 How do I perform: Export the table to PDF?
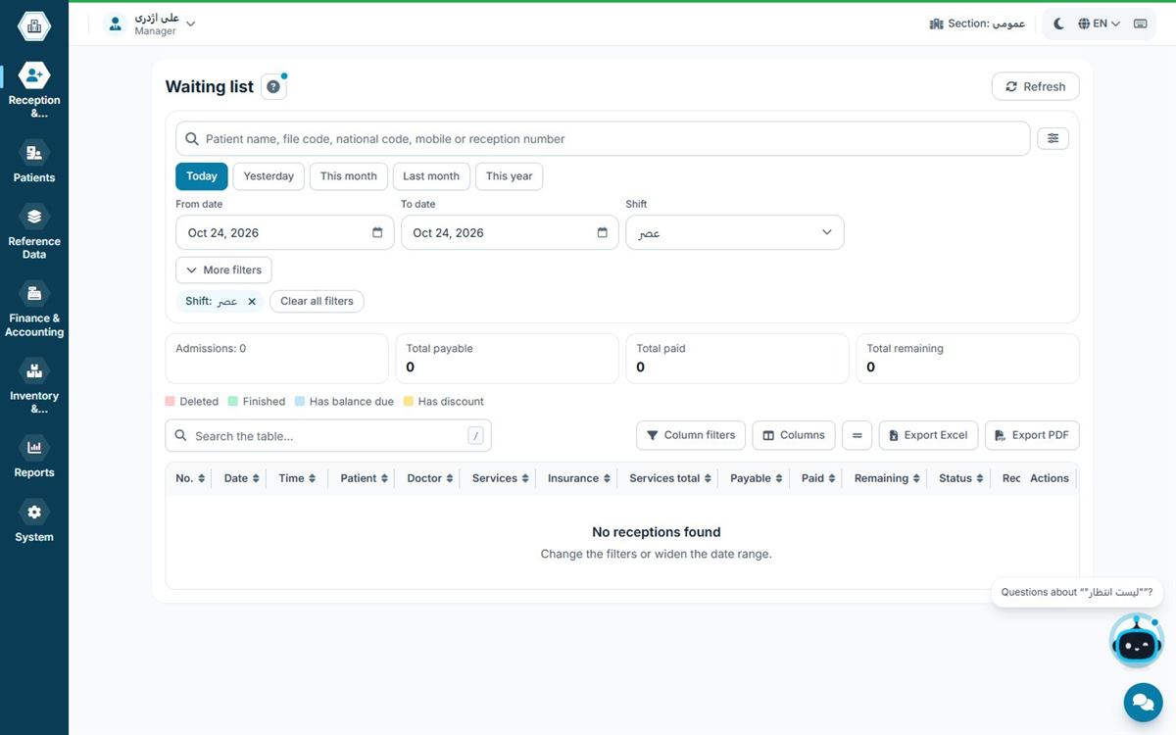1032,435
